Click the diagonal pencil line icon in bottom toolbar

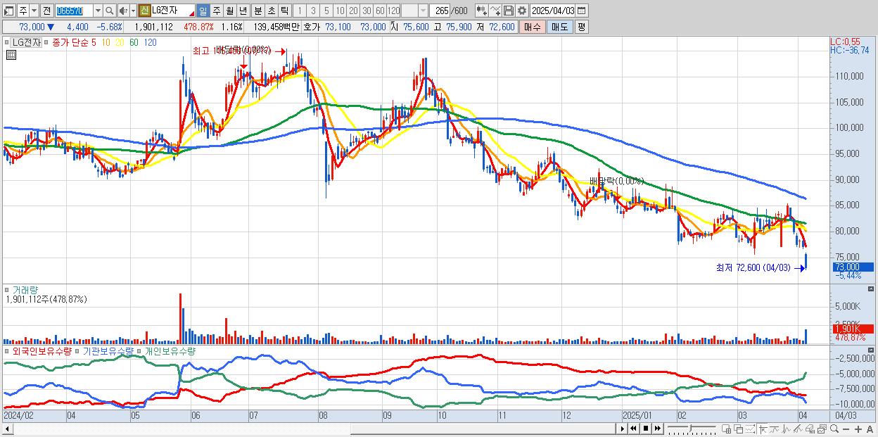click(x=798, y=429)
